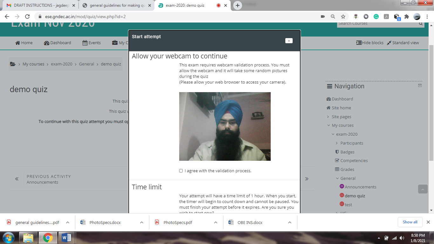Collapse the Navigation block
This screenshot has width=434, height=244.
click(420, 86)
